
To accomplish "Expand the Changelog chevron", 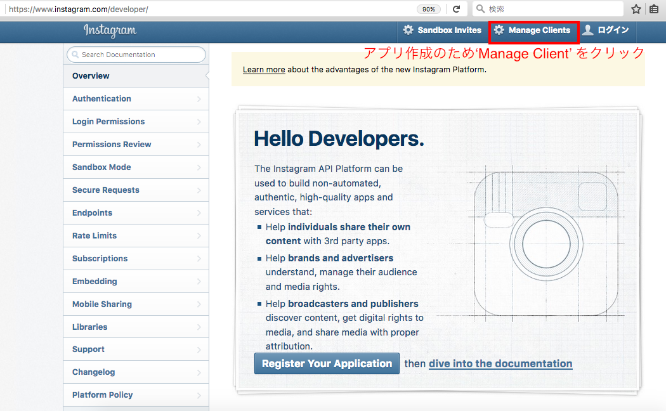I will coord(199,373).
